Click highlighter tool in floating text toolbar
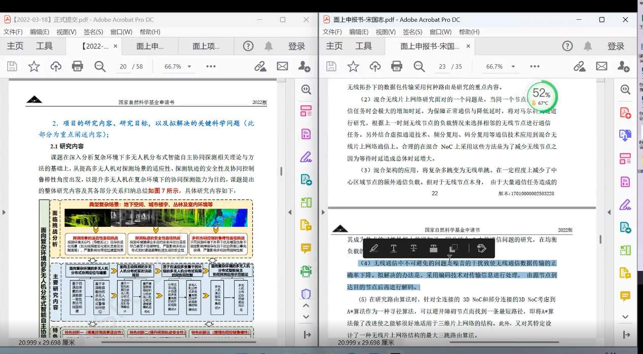This screenshot has height=354, width=643. [x=373, y=248]
